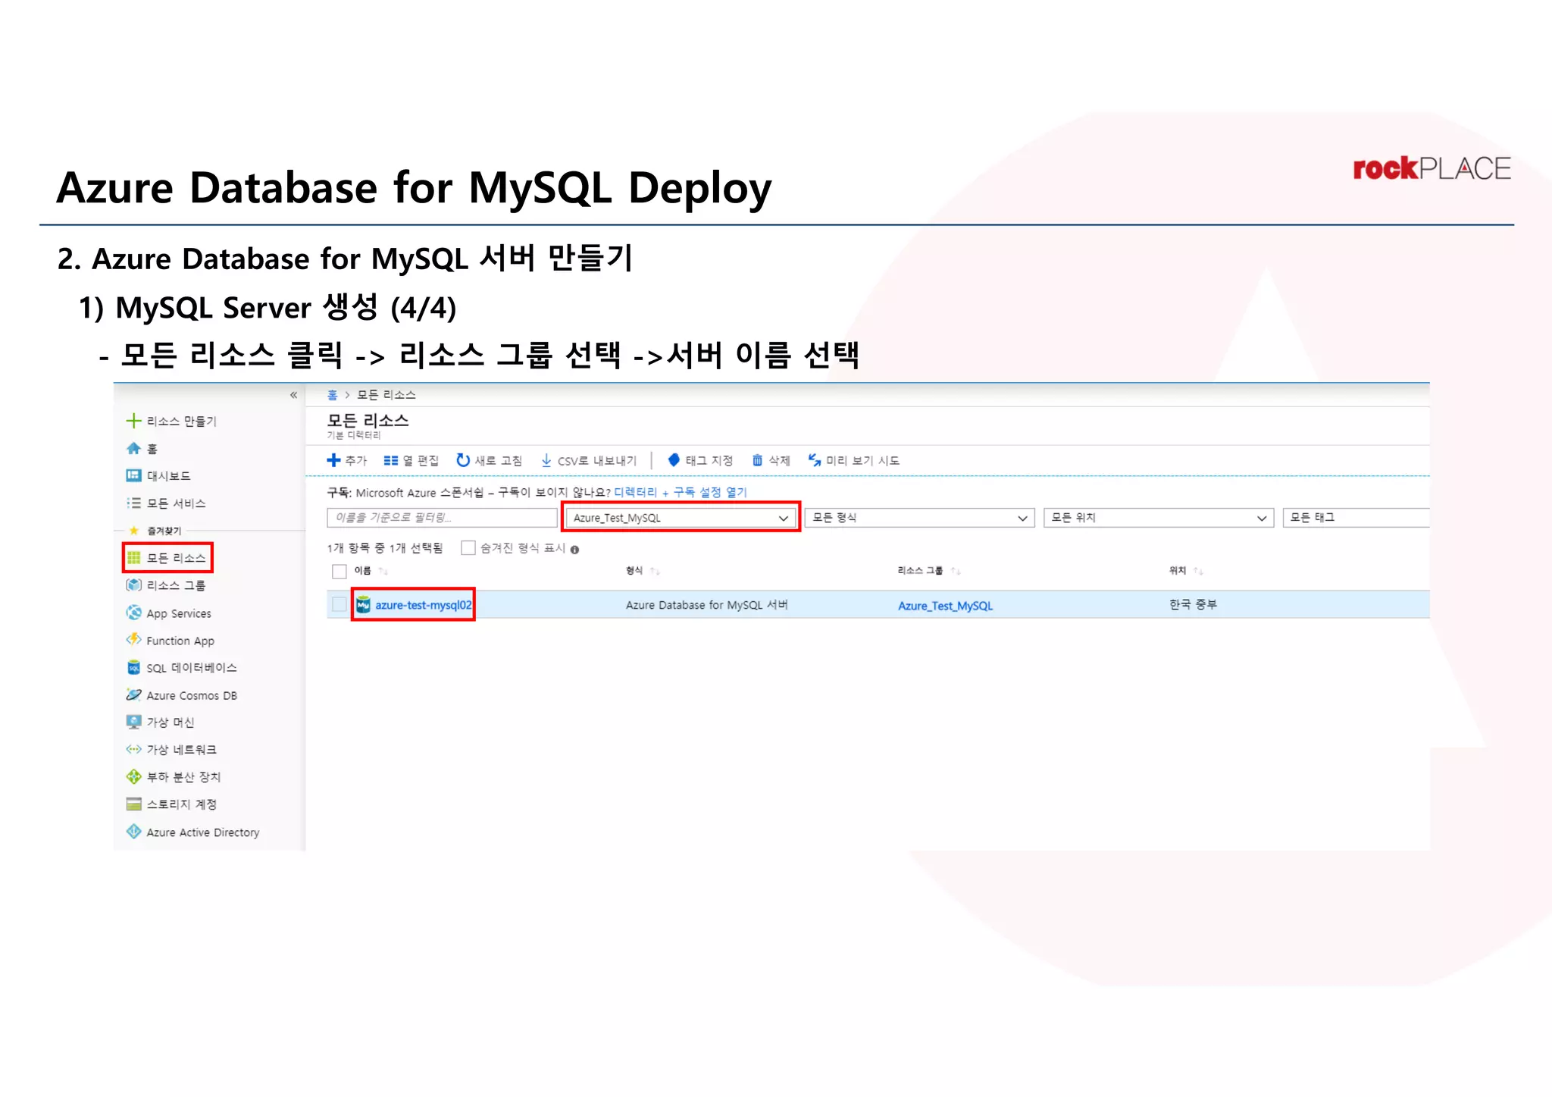Select 대시보드 text in sidebar menu

[x=168, y=476]
